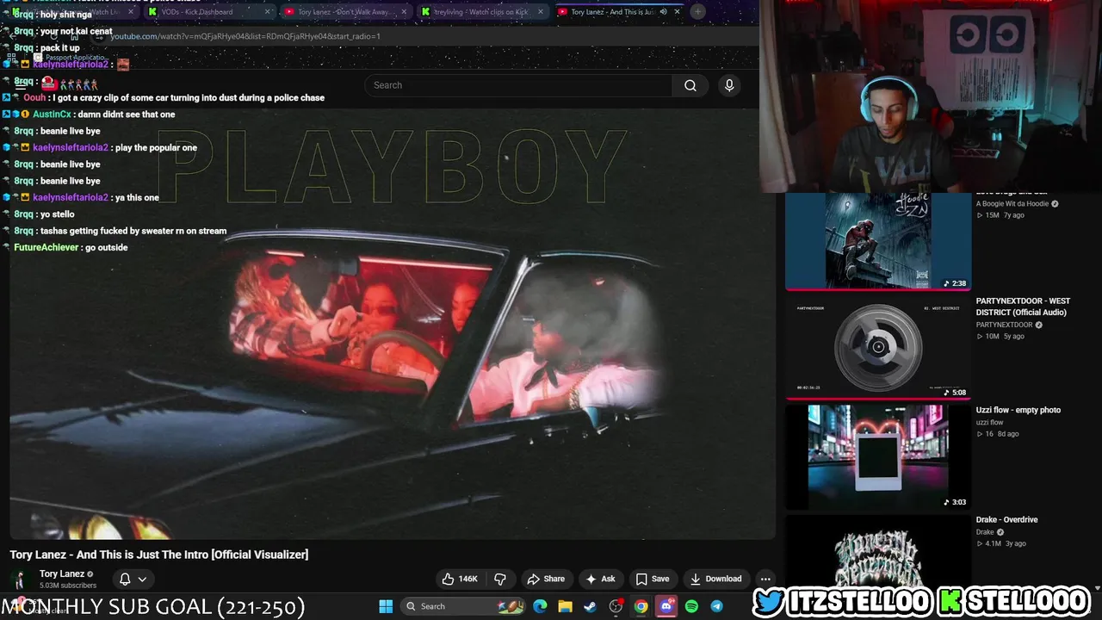
Task: Open Windows Start menu
Action: 386,606
